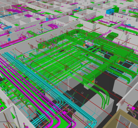Viewport: 138px width, 128px height.
Task: Select the small blue panel on the left wall
Action: coord(9,39)
